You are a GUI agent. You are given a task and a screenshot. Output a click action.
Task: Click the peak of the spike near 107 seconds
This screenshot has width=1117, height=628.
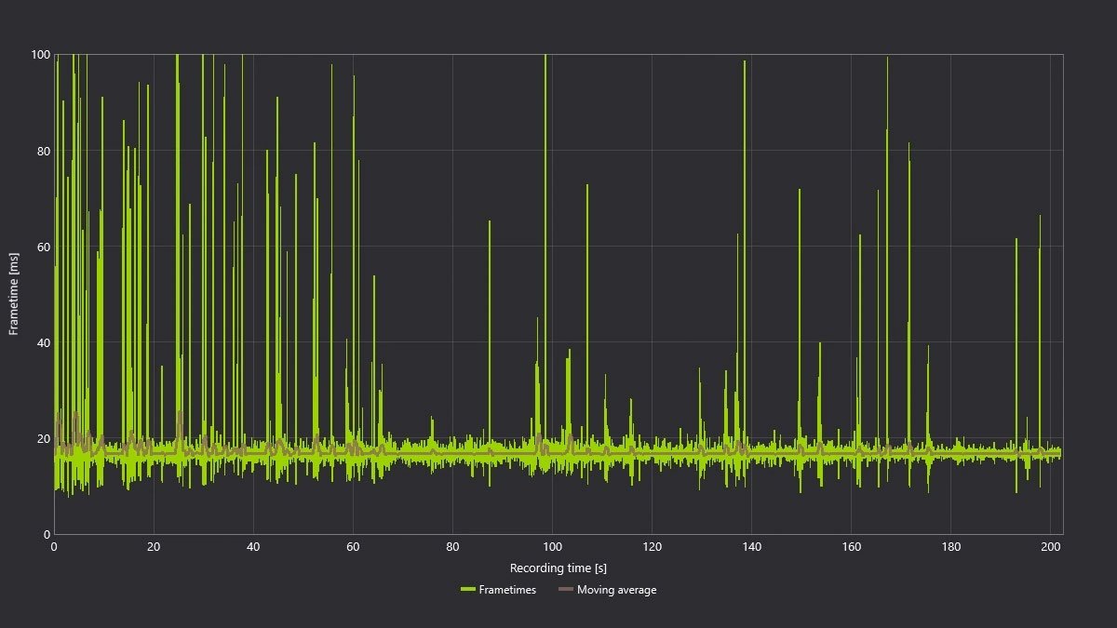tap(587, 186)
